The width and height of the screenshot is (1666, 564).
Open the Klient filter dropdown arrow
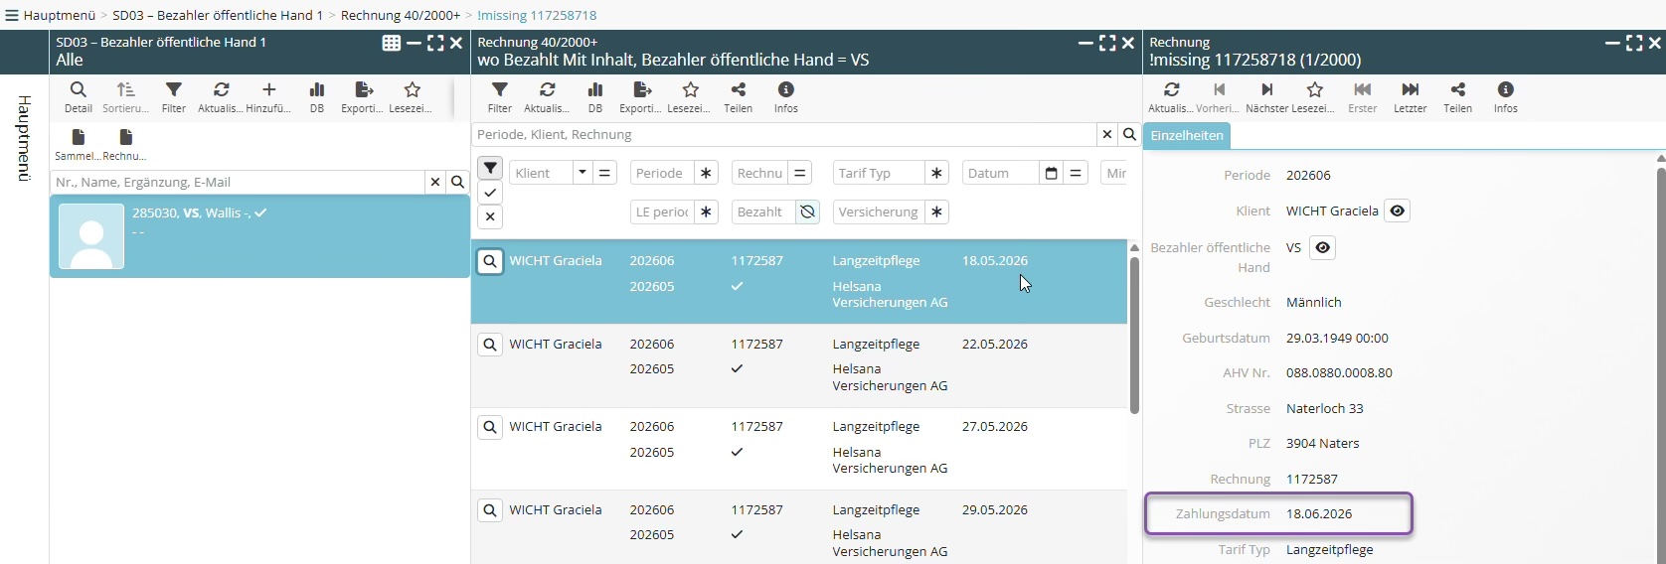point(583,174)
